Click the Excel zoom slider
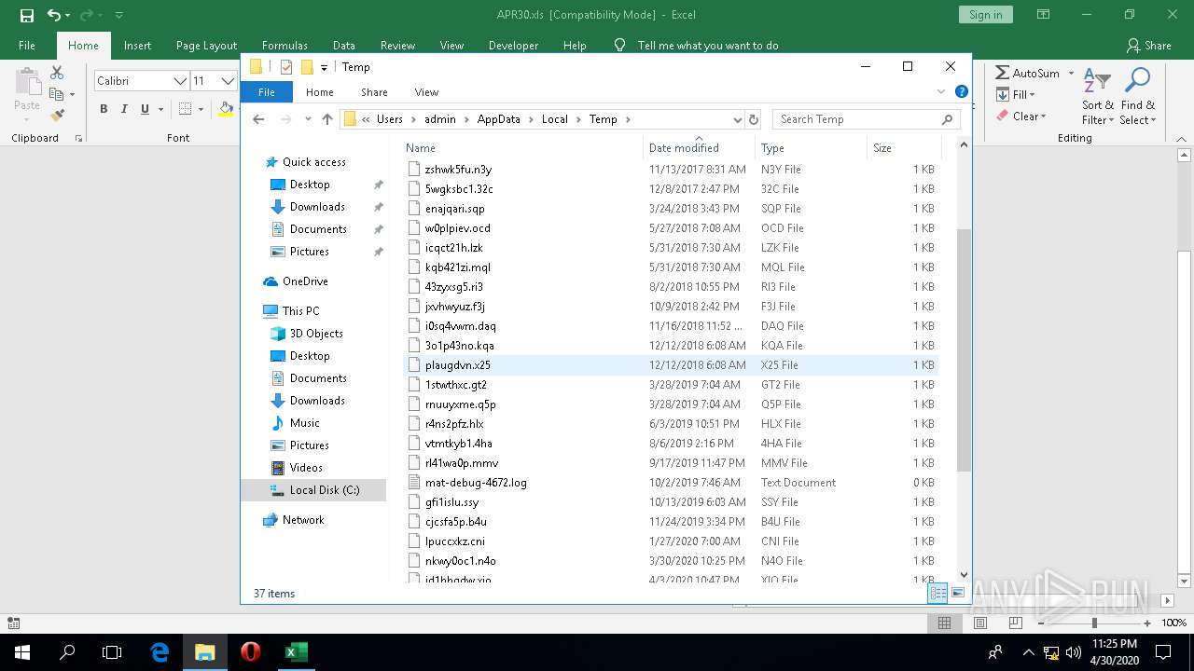Image resolution: width=1194 pixels, height=671 pixels. coord(1094,623)
